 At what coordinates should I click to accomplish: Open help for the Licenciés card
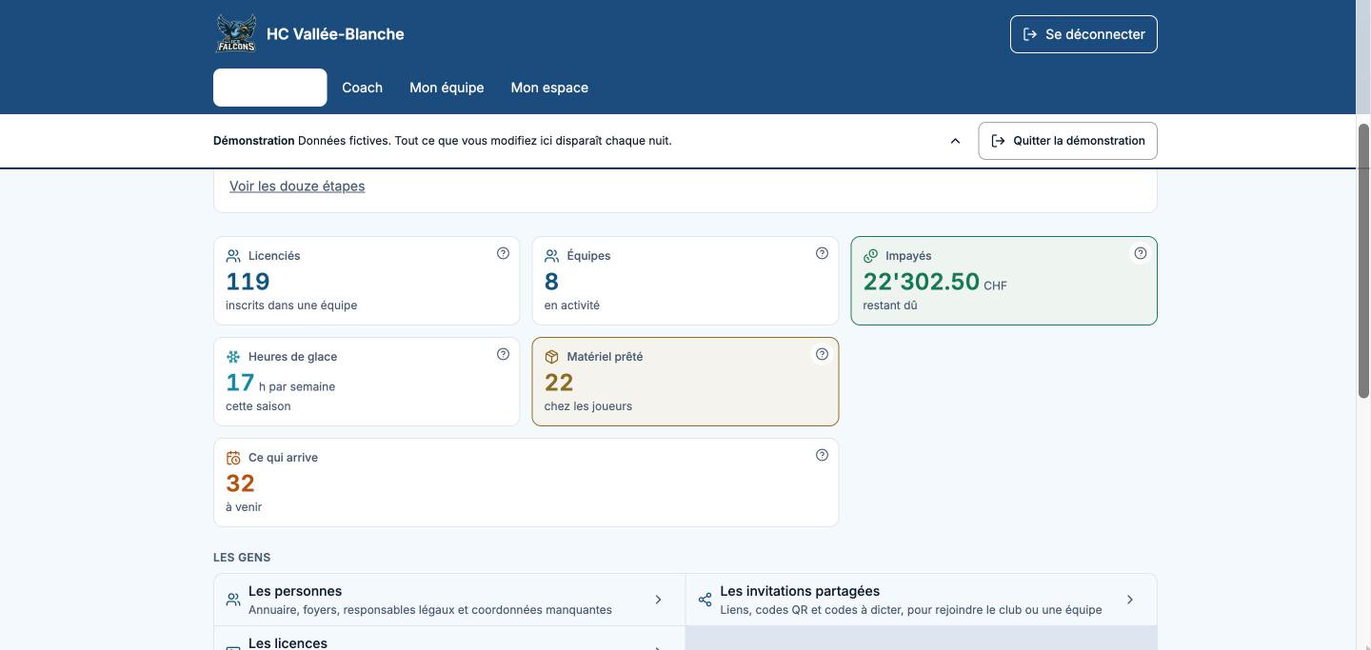[503, 253]
